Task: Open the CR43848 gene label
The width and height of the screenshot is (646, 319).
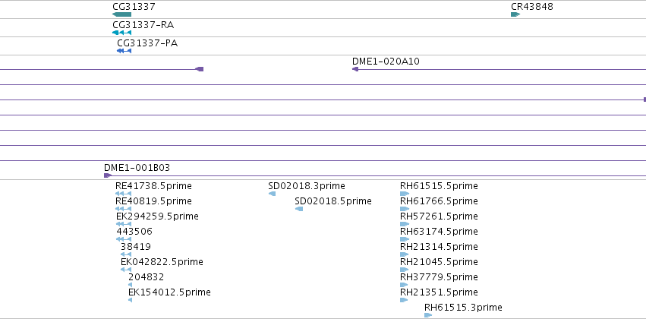Action: 532,7
